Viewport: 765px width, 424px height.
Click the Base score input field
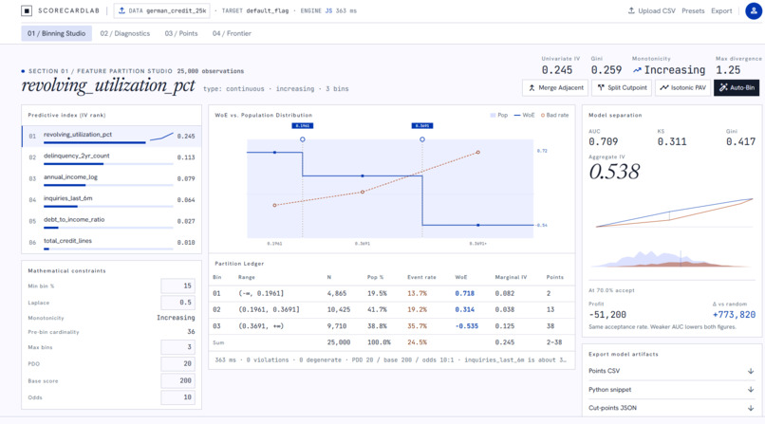coord(178,380)
